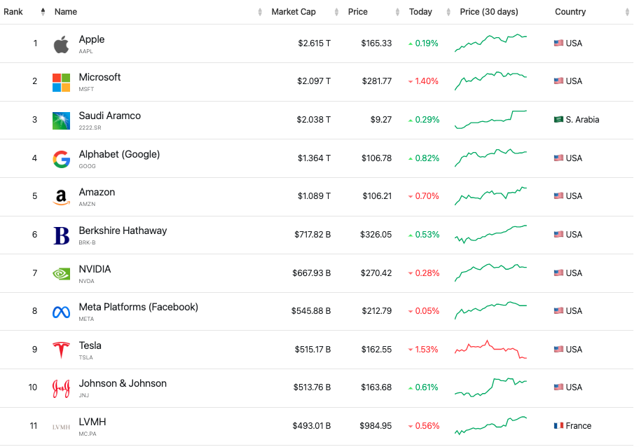
Task: Click the Market Cap column header label
Action: (x=294, y=12)
